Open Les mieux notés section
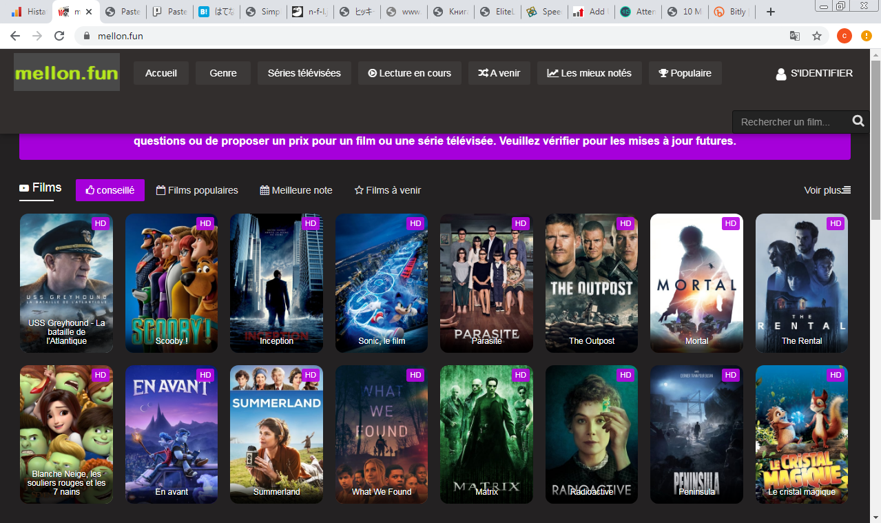This screenshot has width=881, height=523. click(590, 73)
